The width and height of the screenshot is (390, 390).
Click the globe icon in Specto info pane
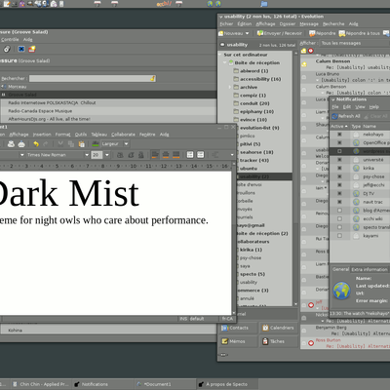tap(341, 291)
